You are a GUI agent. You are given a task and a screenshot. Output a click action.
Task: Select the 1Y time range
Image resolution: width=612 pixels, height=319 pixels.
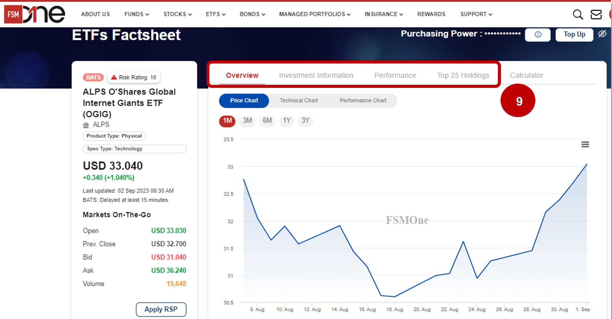[286, 121]
